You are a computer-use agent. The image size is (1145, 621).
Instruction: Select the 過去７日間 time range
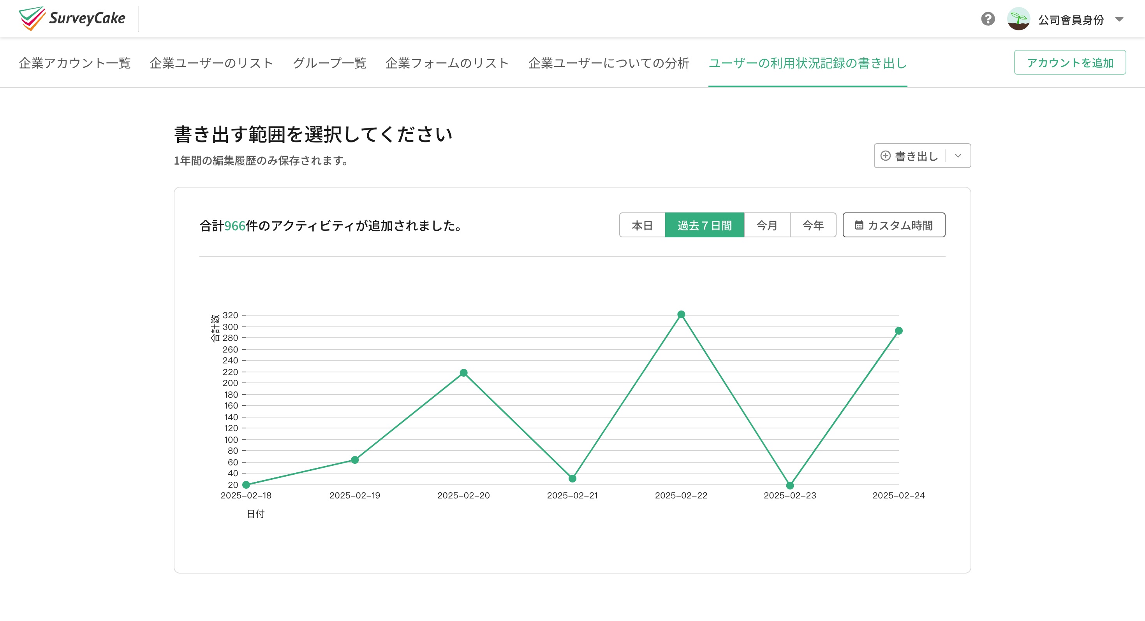(x=705, y=225)
